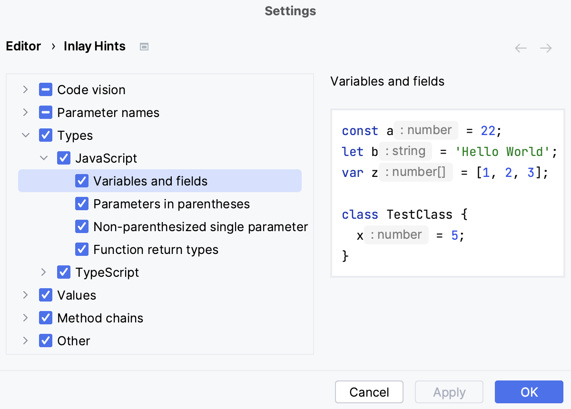The image size is (571, 409).
Task: Select Parameters in parentheses item
Action: (x=171, y=204)
